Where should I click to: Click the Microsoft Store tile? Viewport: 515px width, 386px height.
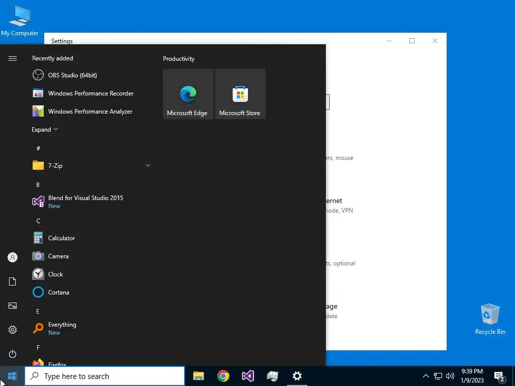click(240, 94)
